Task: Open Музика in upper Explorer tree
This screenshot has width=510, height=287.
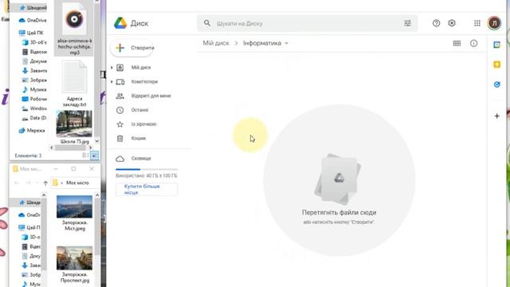Action: point(34,89)
